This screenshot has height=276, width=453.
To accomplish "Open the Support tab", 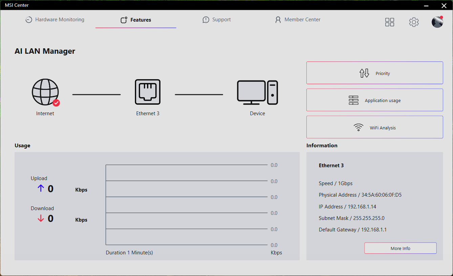I will tap(217, 20).
